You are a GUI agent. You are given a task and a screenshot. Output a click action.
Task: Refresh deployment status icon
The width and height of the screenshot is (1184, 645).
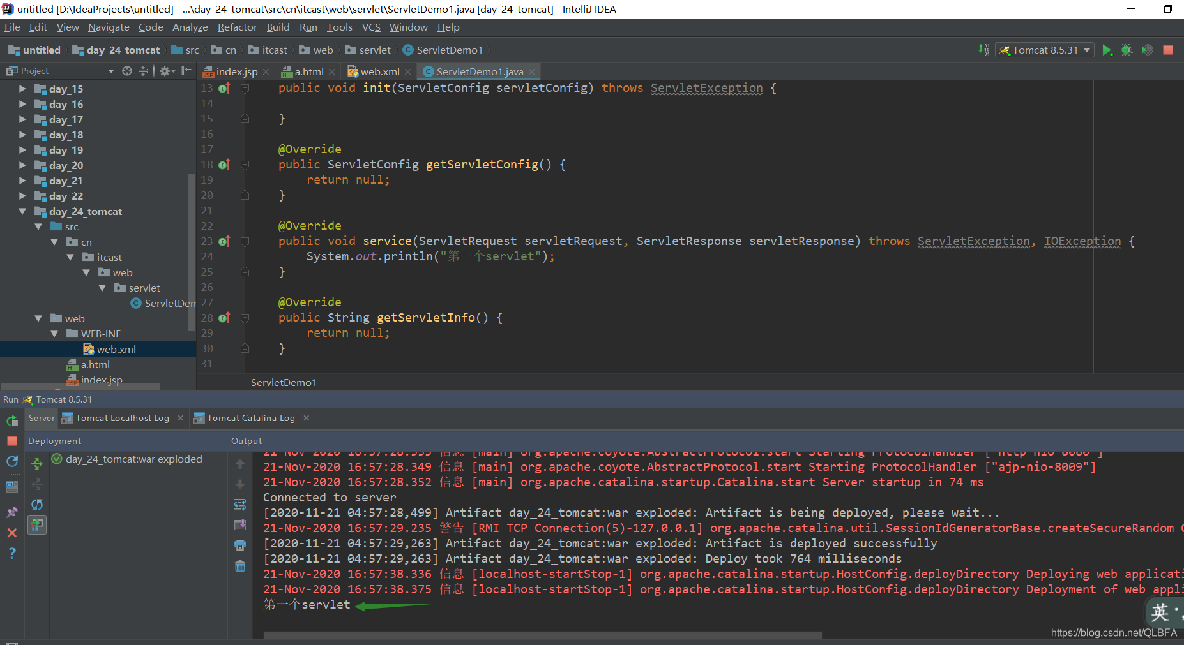point(37,505)
